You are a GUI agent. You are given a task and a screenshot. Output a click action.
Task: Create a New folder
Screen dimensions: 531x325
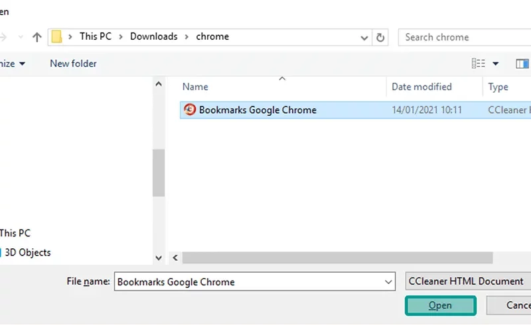click(73, 64)
